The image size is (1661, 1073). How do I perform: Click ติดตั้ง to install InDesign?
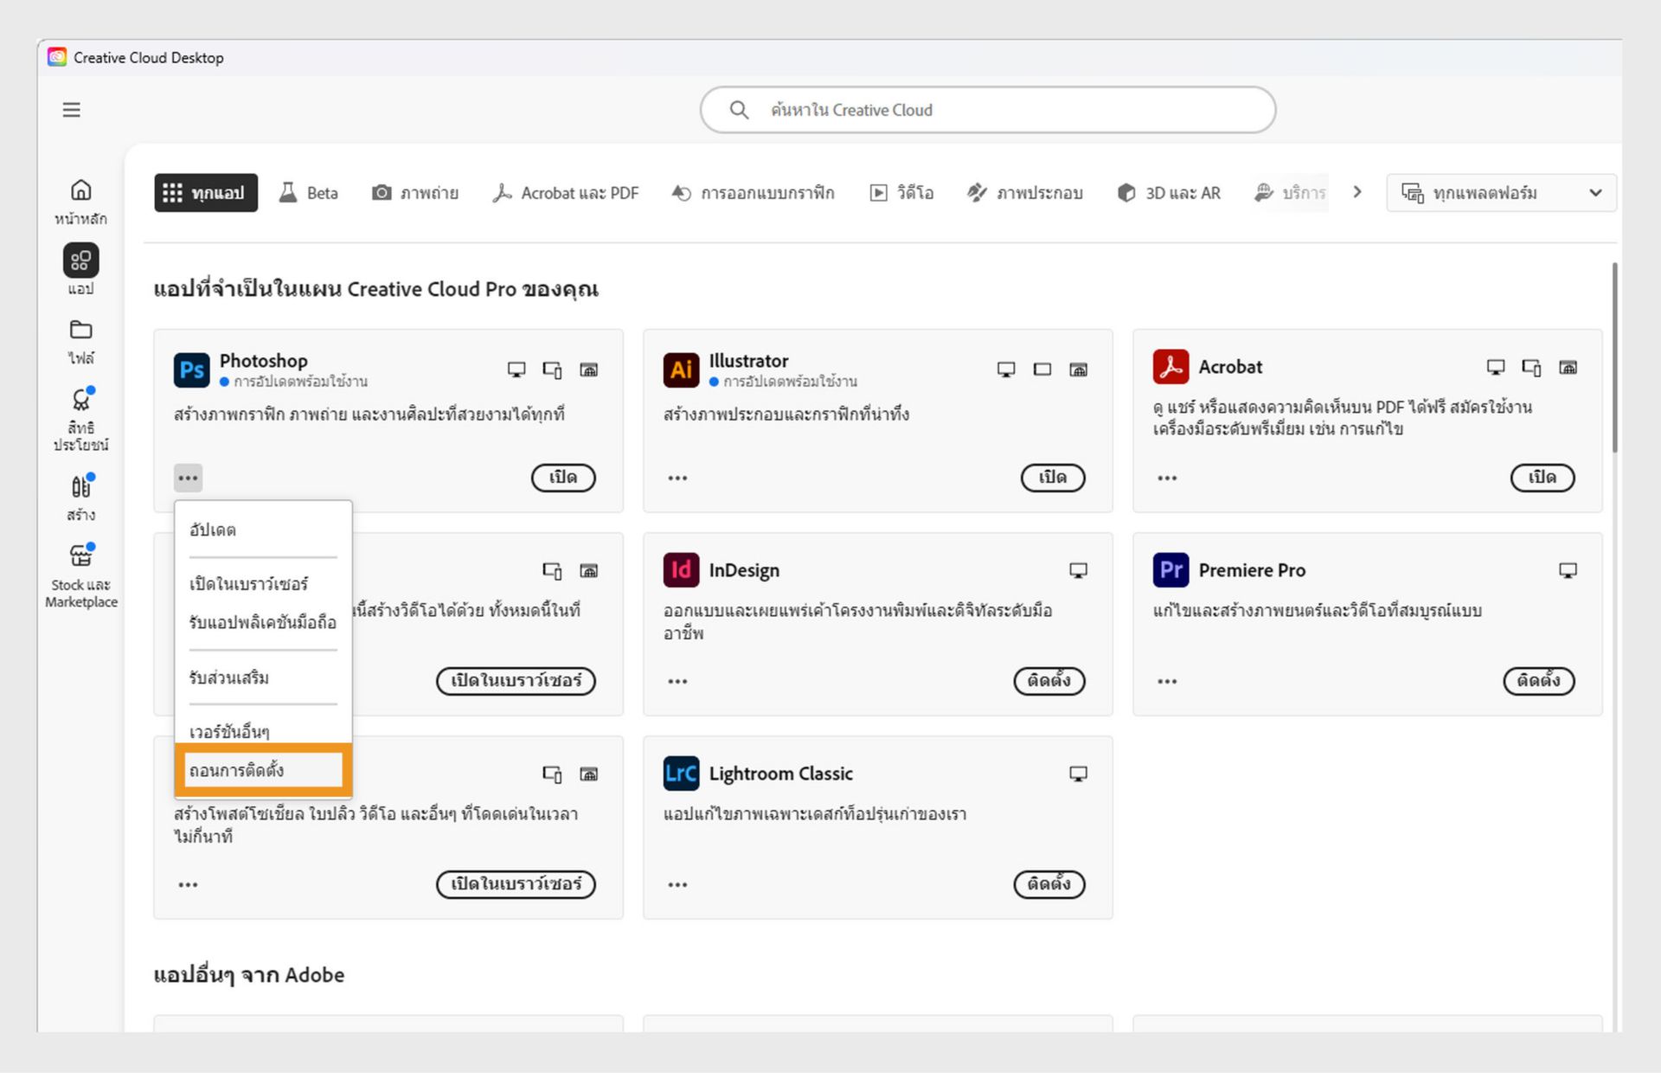[x=1049, y=681]
